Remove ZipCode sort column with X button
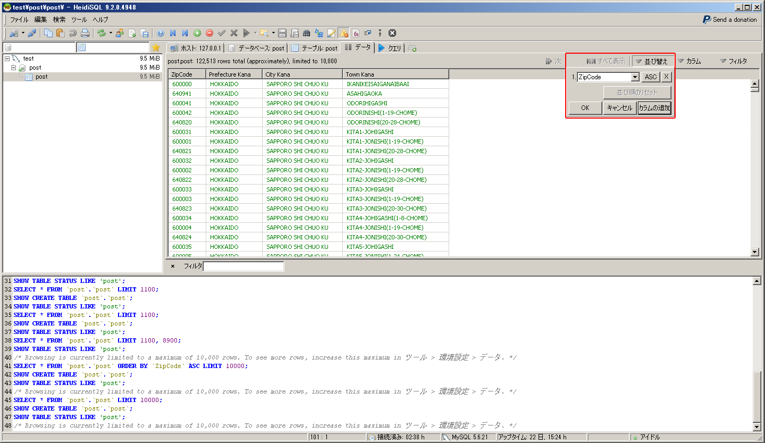This screenshot has width=765, height=443. coord(666,77)
